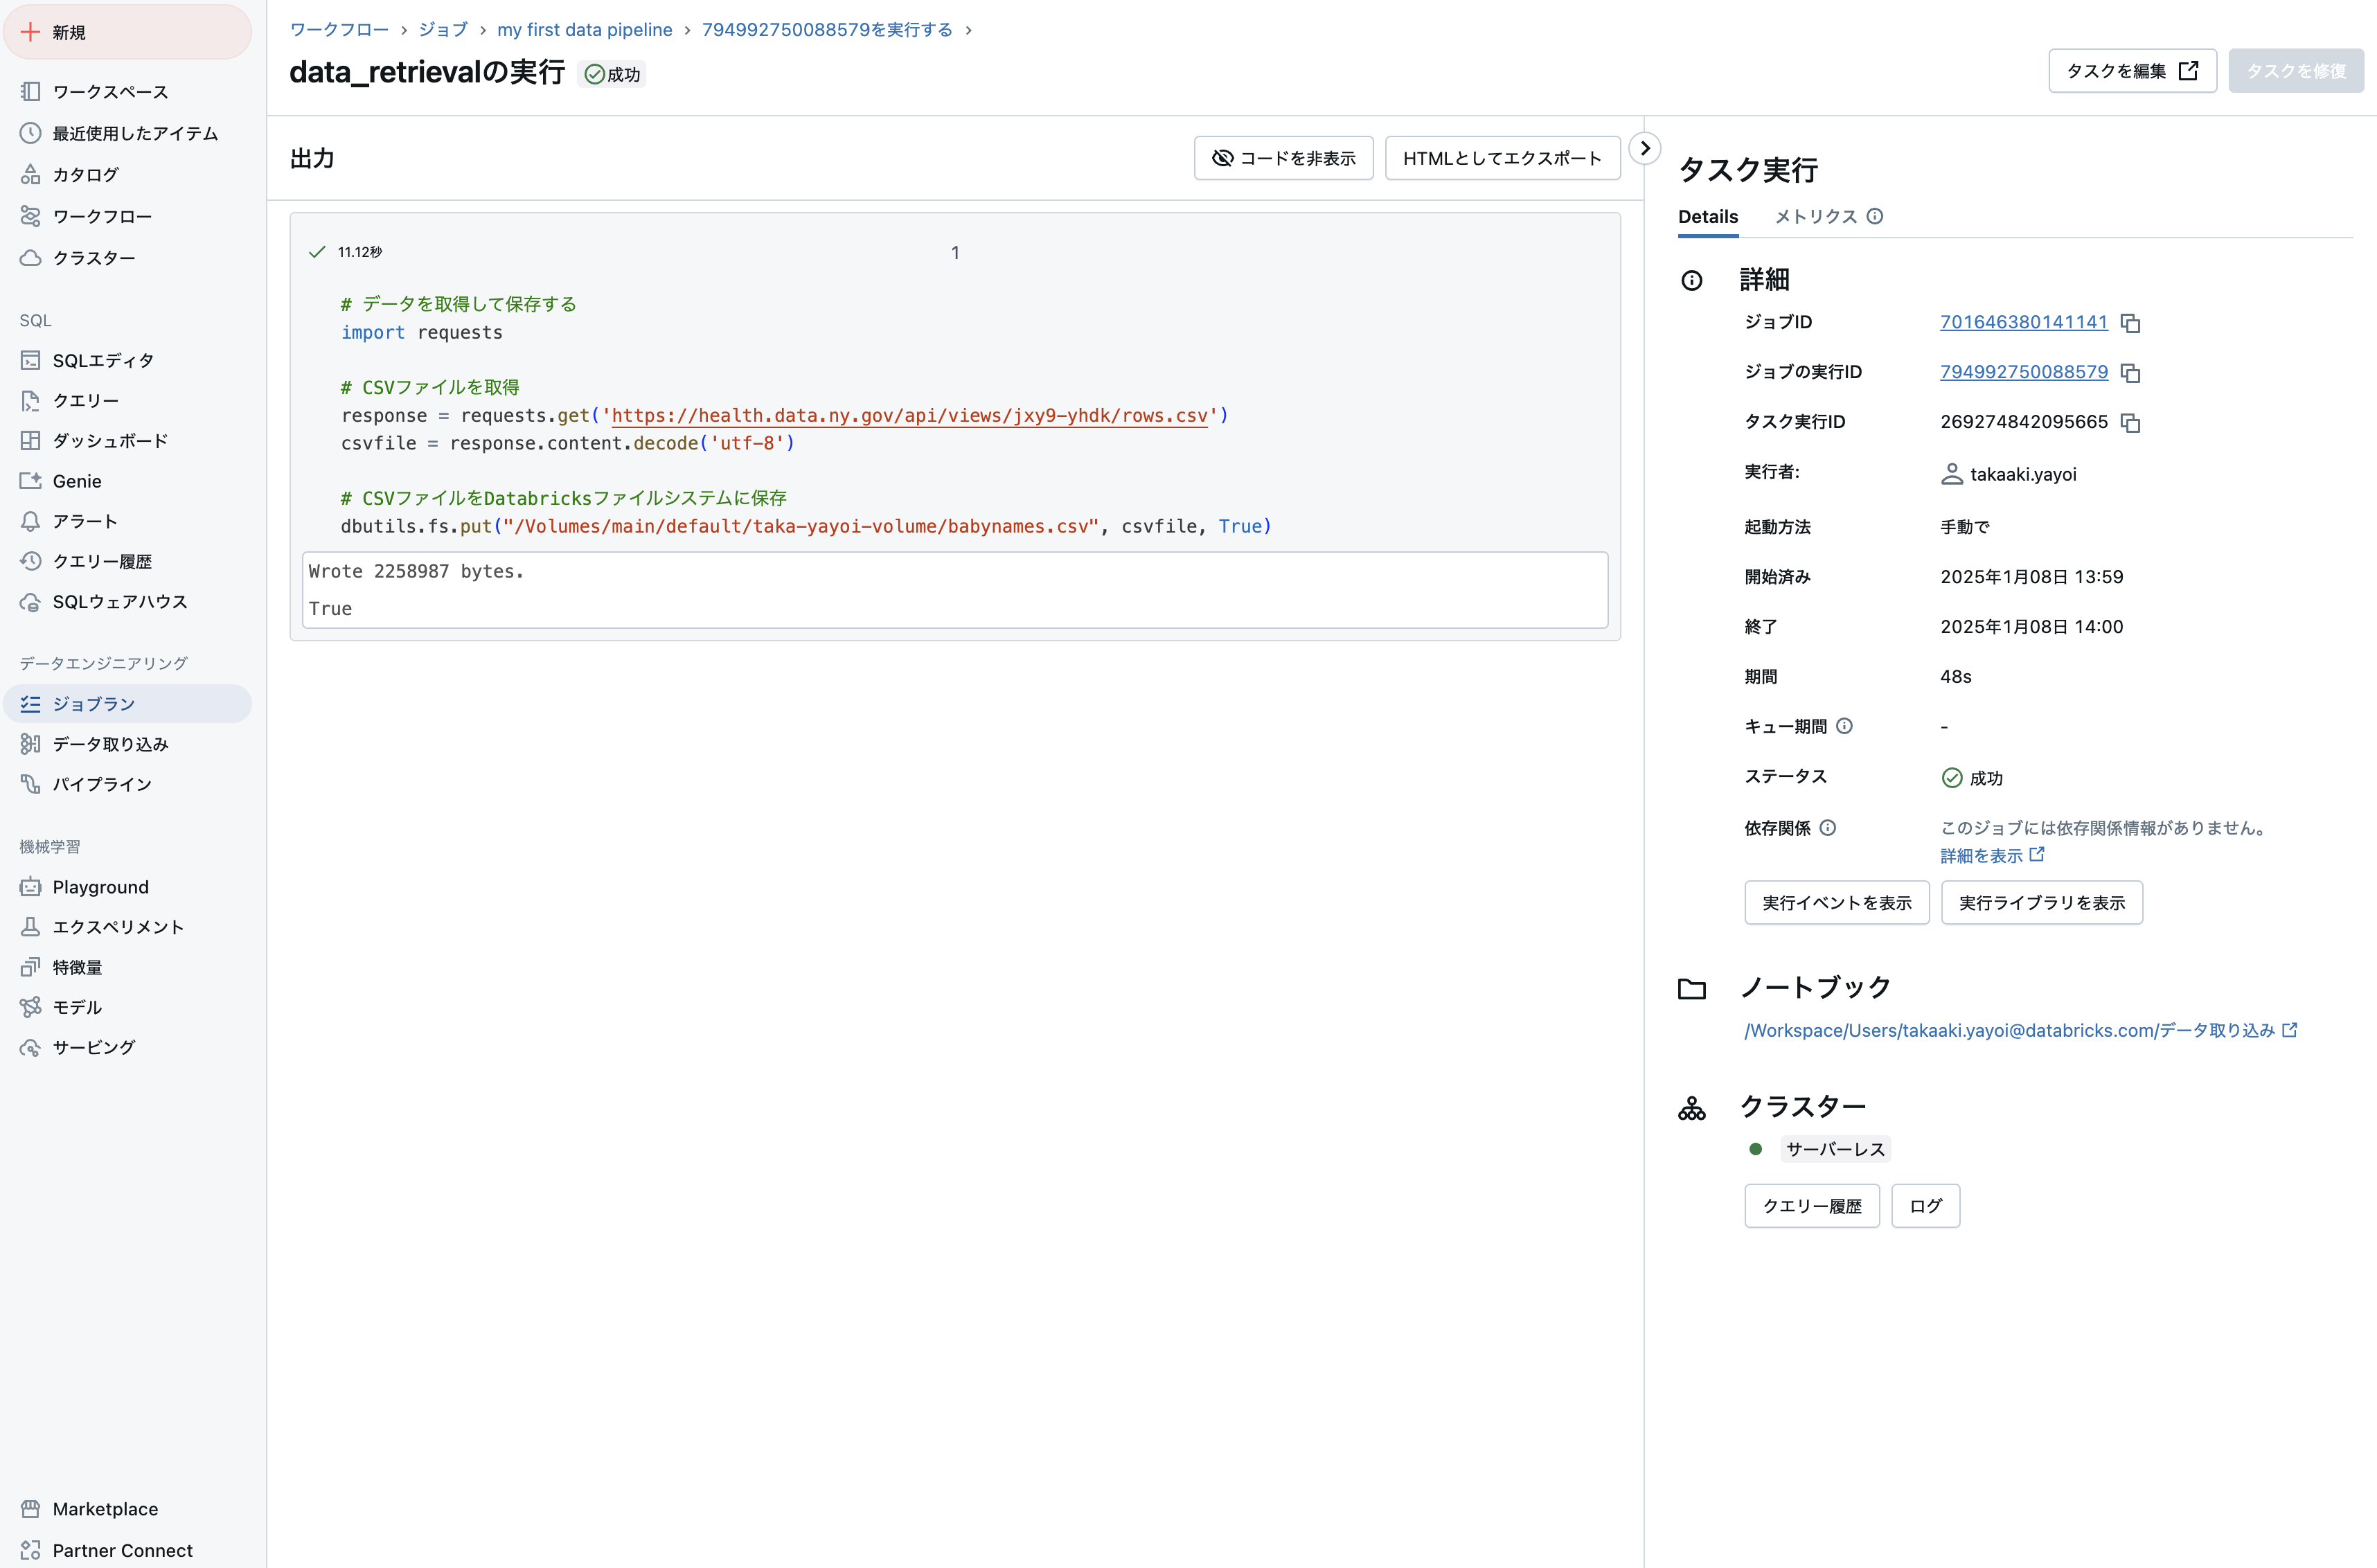The image size is (2377, 1568).
Task: Click the info icon beside 依存関係
Action: pos(1827,828)
